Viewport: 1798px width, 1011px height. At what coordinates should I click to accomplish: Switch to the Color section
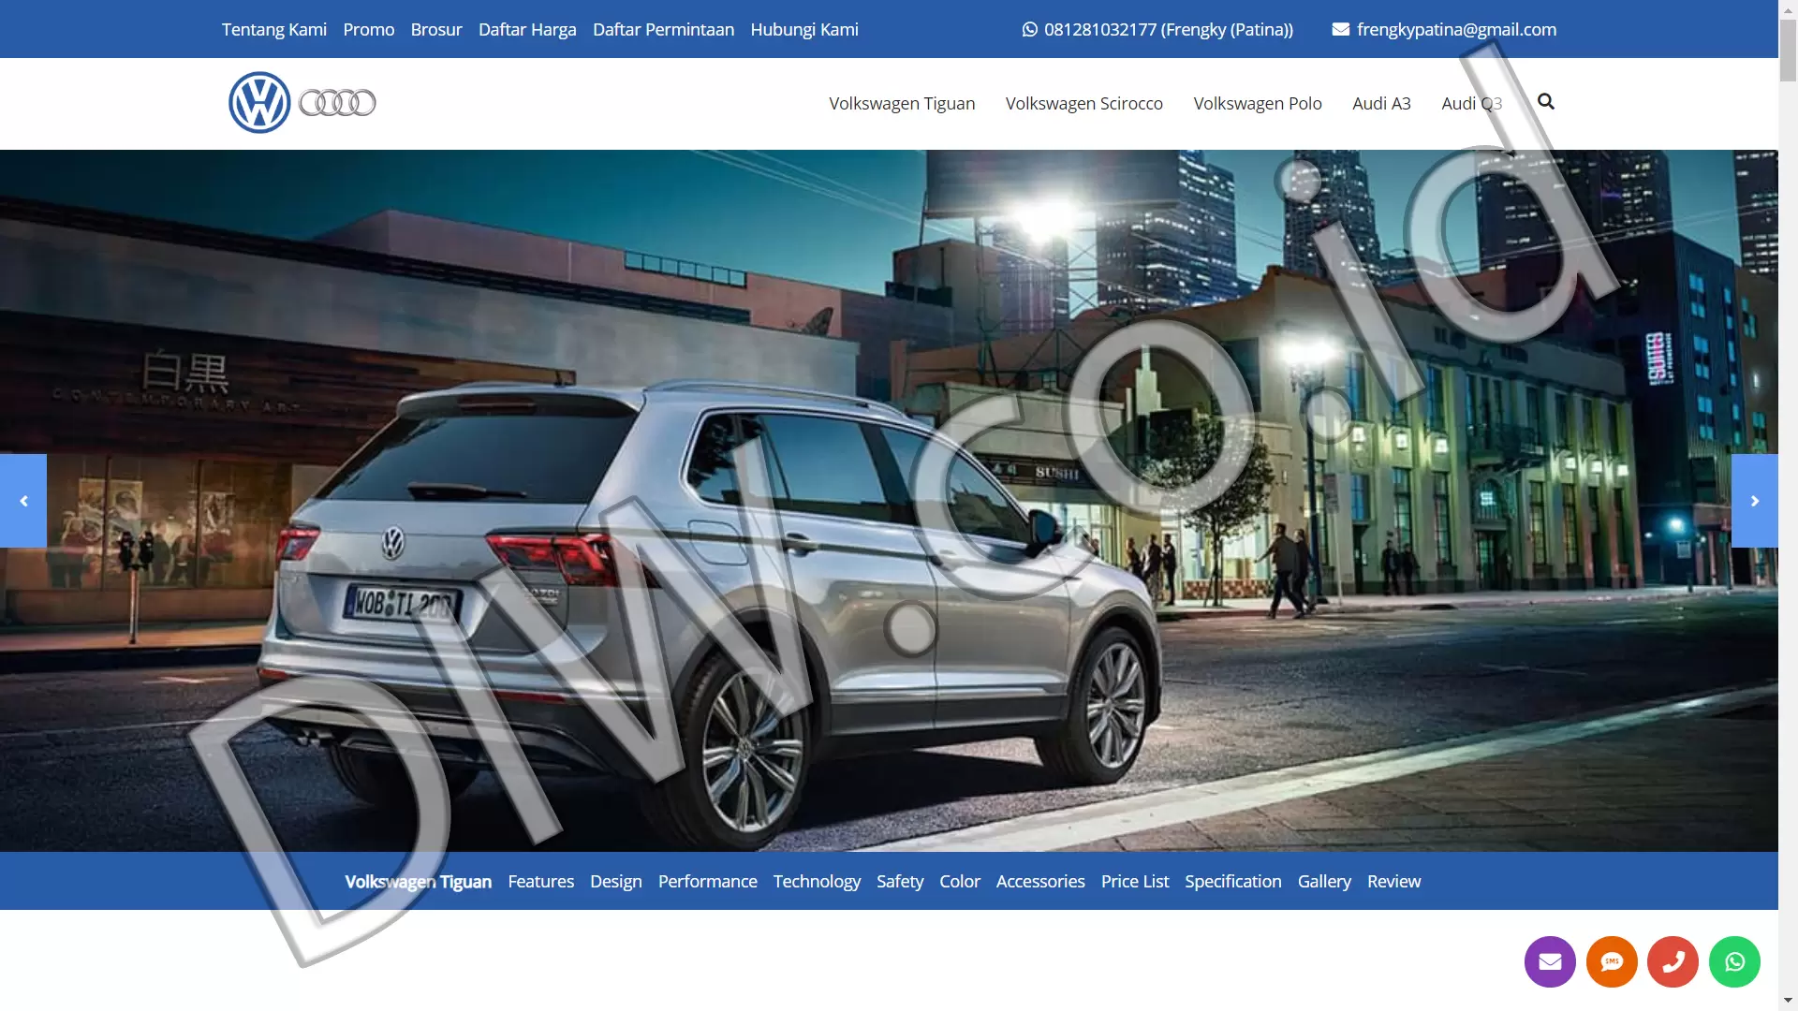(960, 881)
